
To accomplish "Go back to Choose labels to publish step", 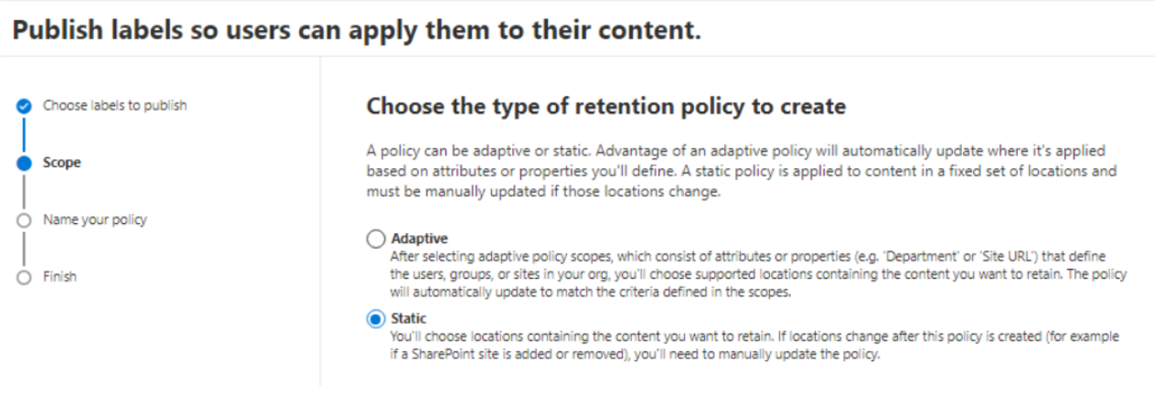I will point(114,105).
